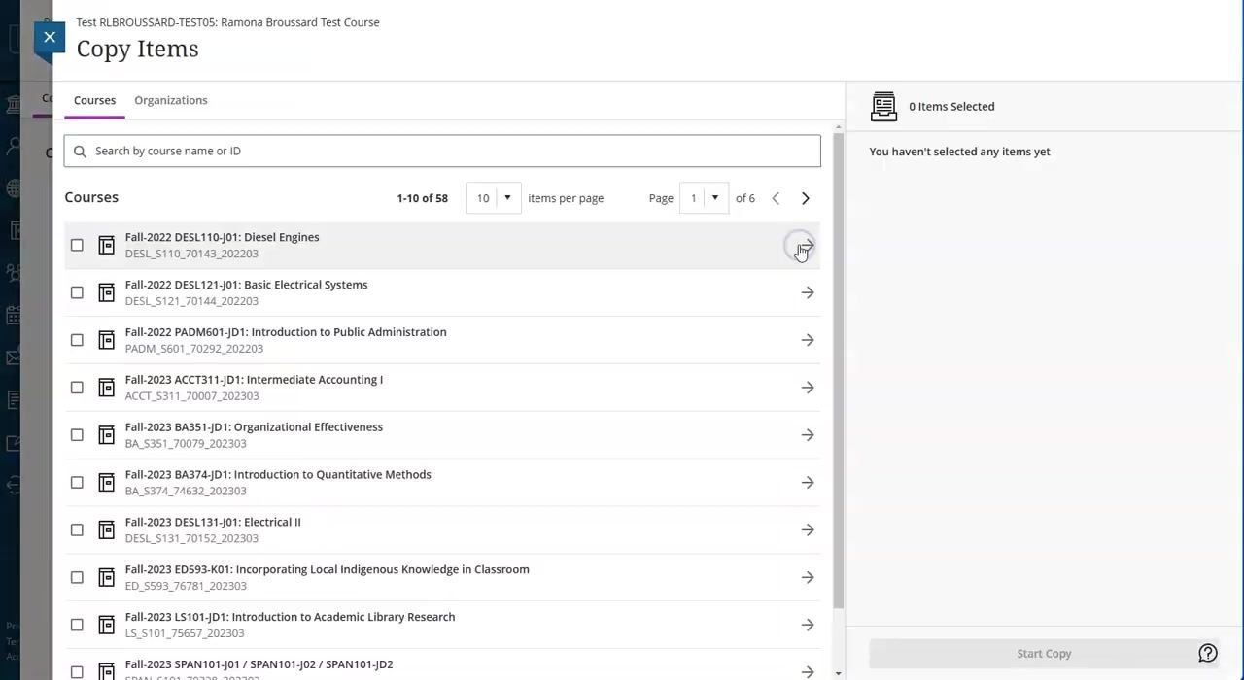Click the Start Copy button

tap(1044, 654)
